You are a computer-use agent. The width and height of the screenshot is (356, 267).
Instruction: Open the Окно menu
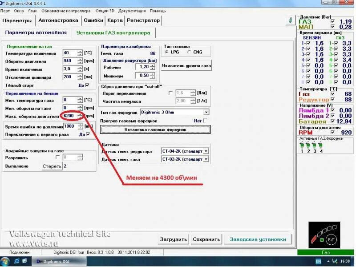click(x=19, y=11)
